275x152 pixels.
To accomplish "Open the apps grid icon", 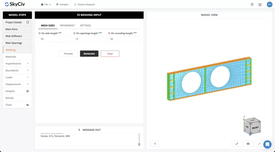I will (x=260, y=5).
